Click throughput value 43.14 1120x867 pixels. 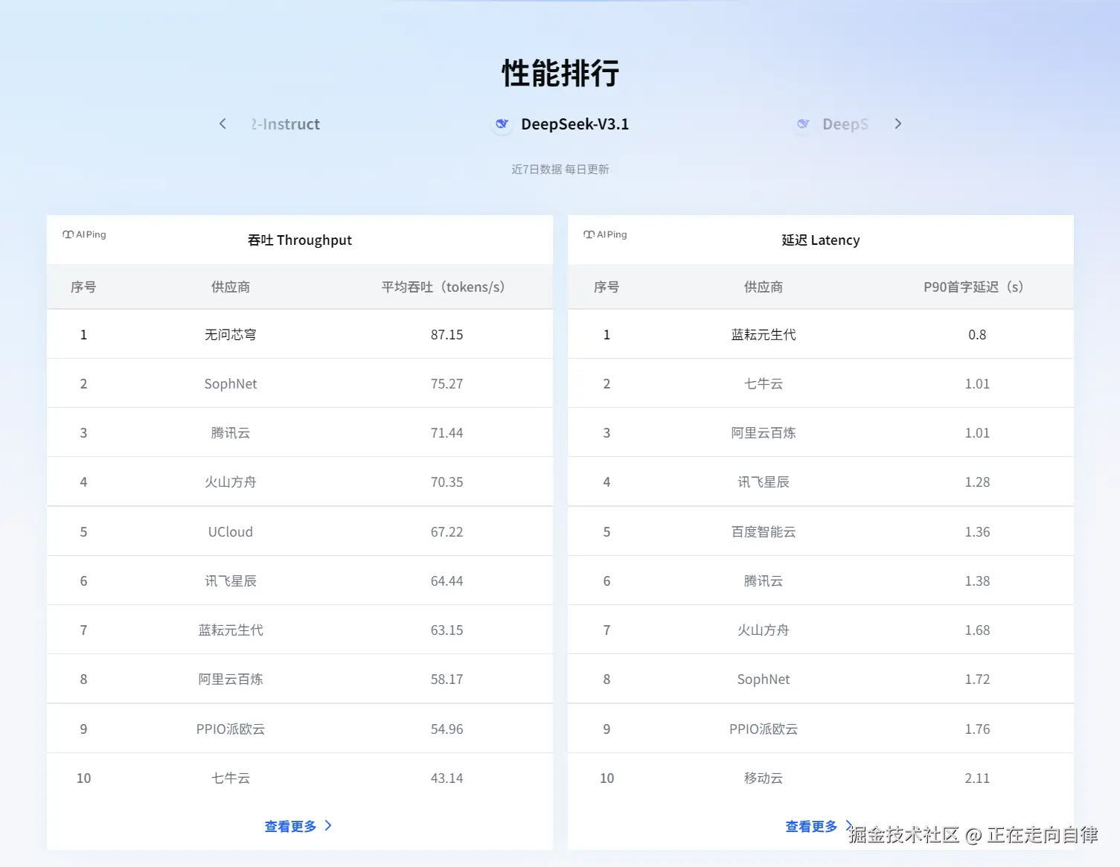click(447, 778)
